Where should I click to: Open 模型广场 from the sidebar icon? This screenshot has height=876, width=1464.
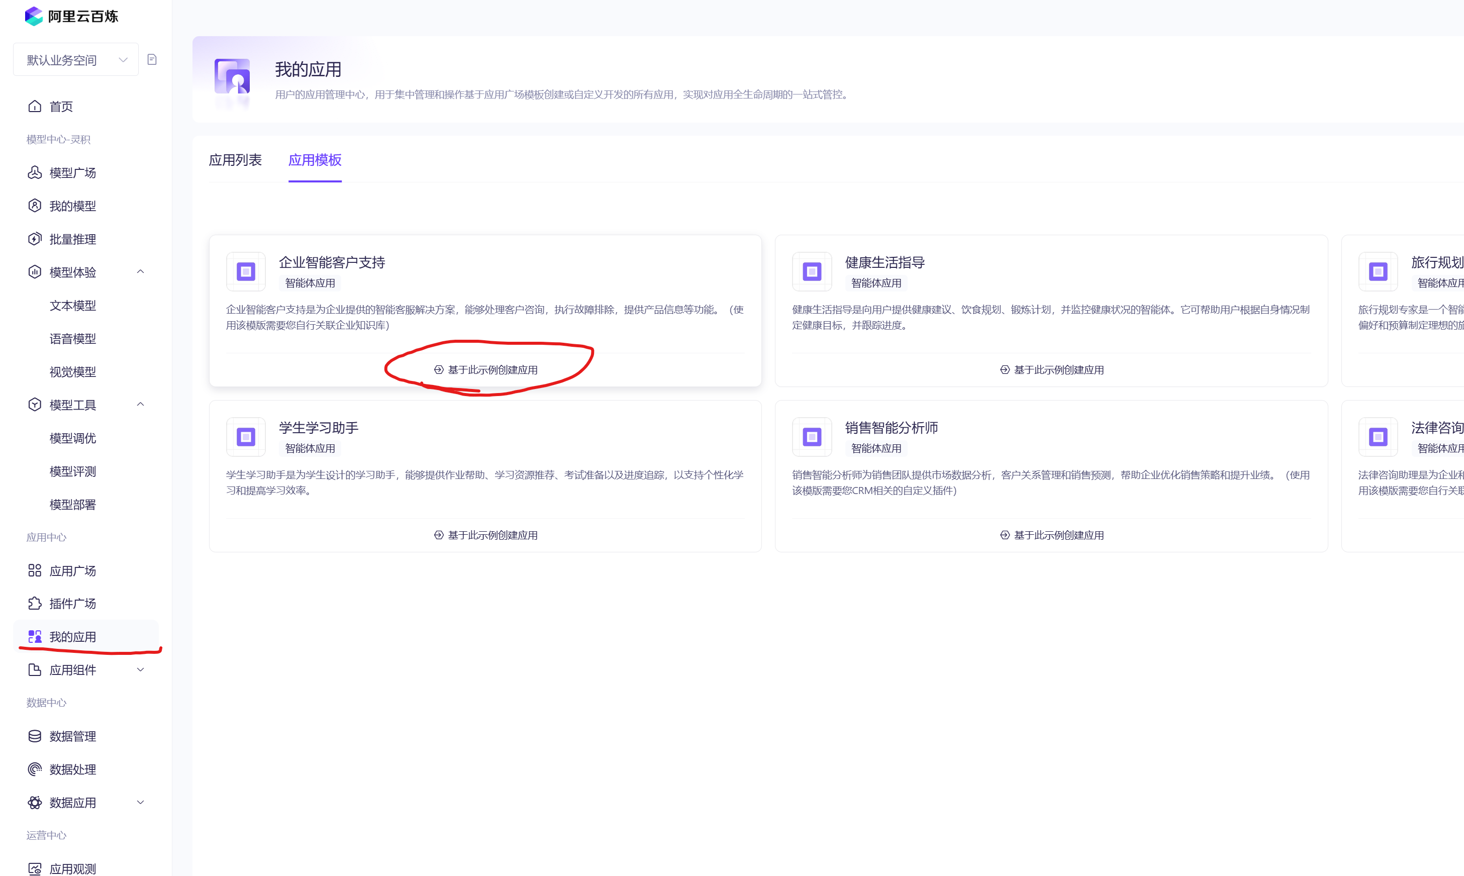tap(35, 172)
